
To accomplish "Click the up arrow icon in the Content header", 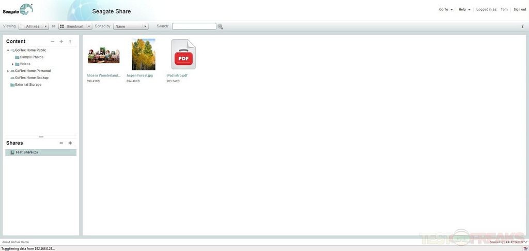I will coord(70,41).
